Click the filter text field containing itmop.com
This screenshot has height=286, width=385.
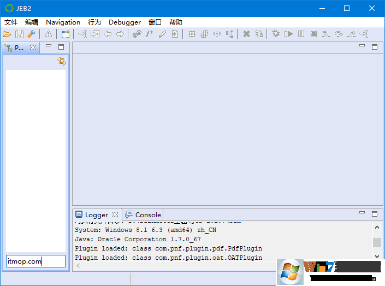[35, 261]
